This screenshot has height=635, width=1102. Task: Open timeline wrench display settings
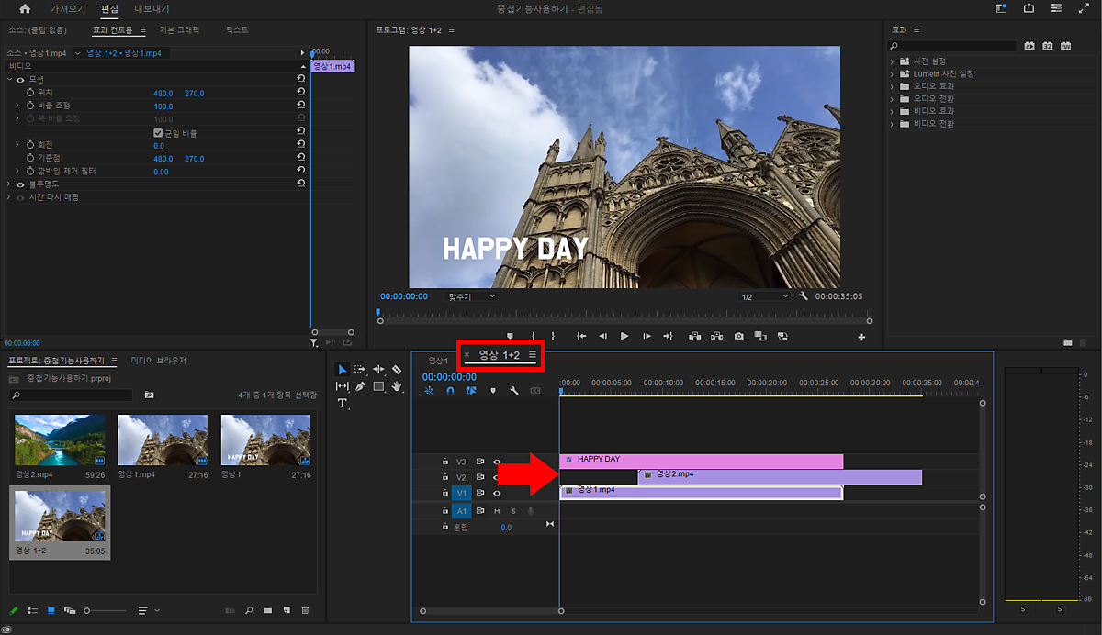click(x=514, y=390)
